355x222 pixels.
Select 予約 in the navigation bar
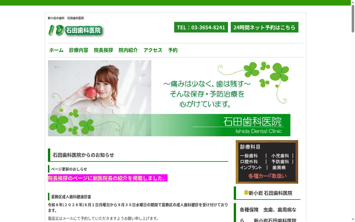coord(173,50)
